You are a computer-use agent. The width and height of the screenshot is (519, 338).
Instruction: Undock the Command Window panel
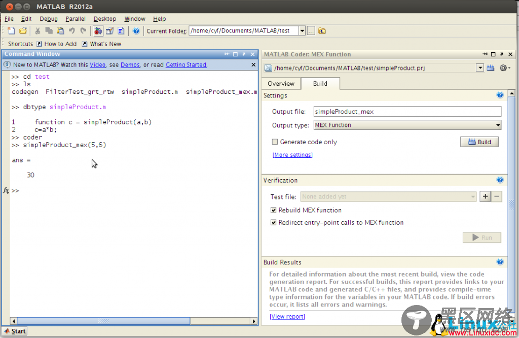pos(244,54)
